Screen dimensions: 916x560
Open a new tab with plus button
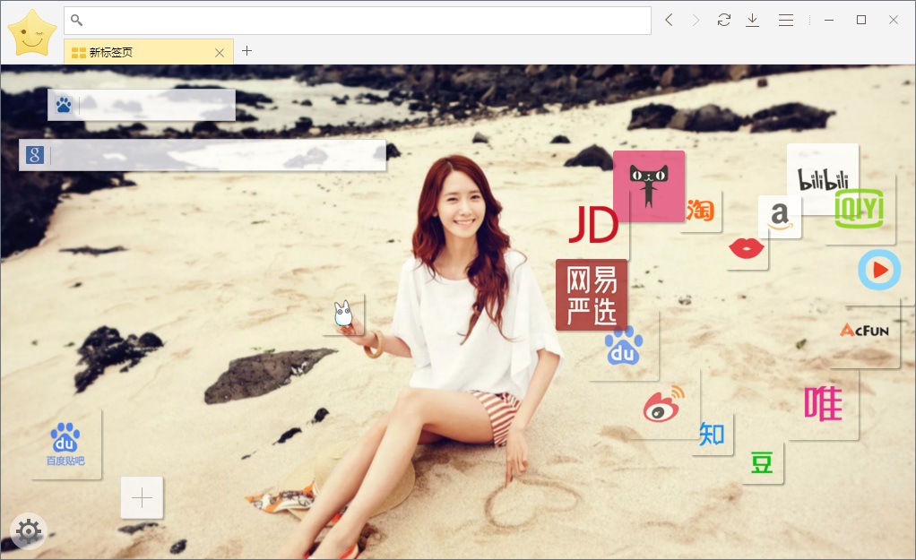[246, 51]
